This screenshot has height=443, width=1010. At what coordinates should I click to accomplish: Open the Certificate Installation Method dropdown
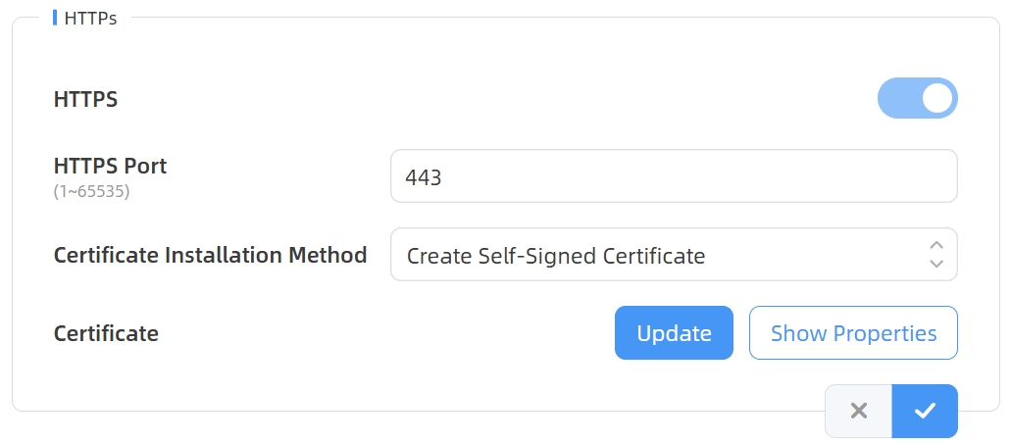673,255
